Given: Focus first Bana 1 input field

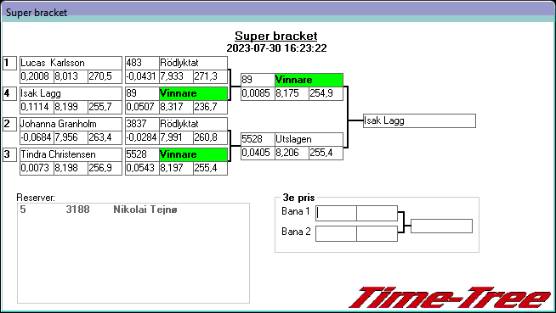Looking at the screenshot, I should click(x=336, y=213).
